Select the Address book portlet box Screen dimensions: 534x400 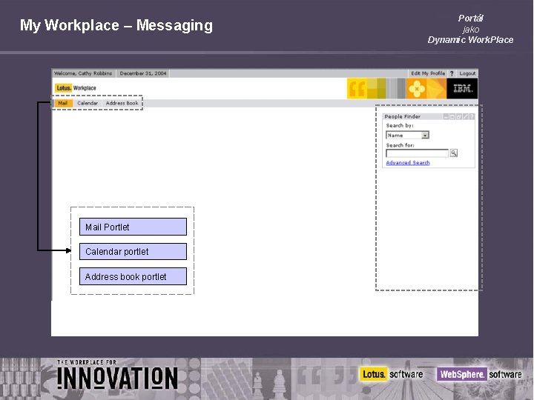[x=133, y=276]
